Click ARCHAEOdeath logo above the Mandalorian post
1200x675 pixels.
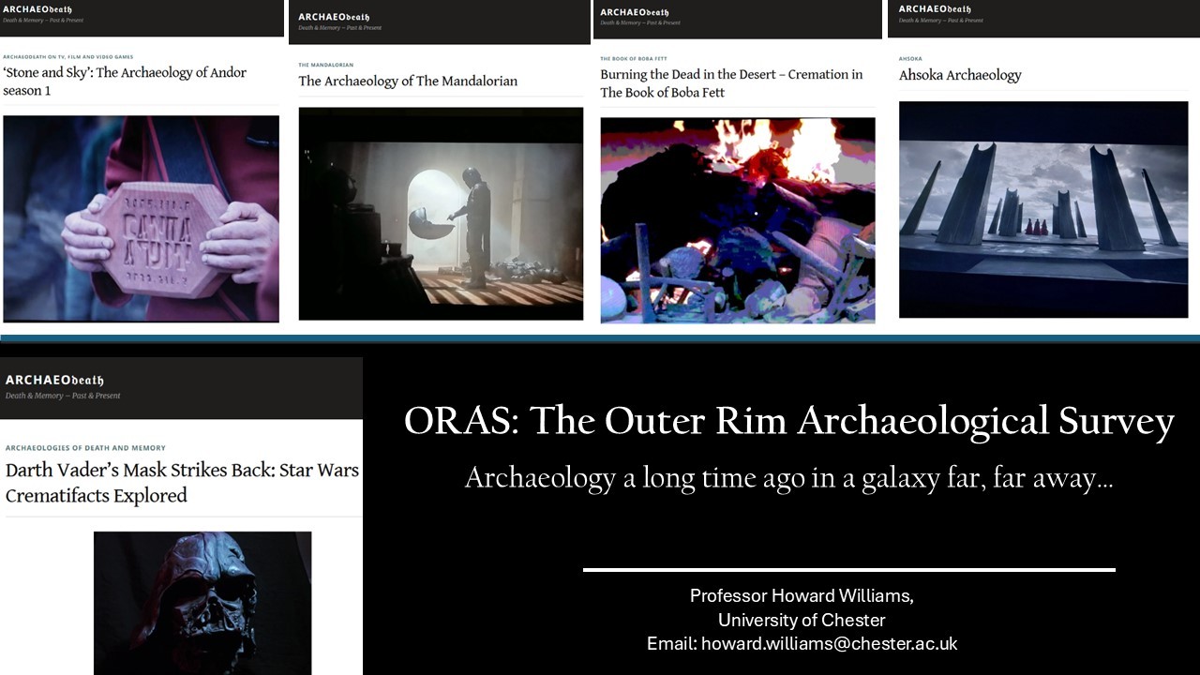(x=334, y=17)
